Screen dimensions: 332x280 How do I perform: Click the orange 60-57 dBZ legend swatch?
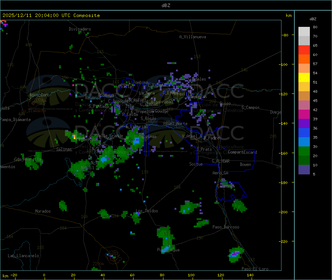coord(304,59)
